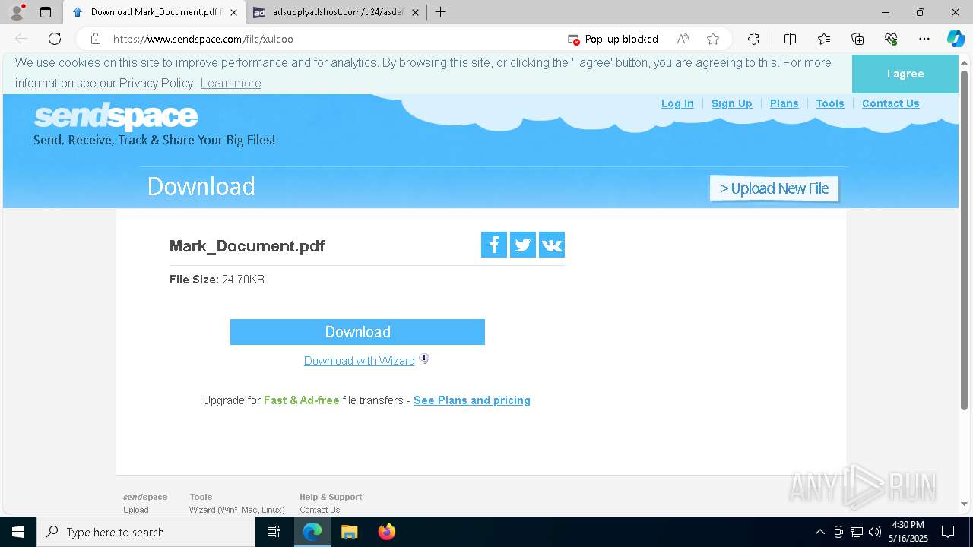Open the browser Extensions icon
973x547 pixels.
tap(753, 39)
